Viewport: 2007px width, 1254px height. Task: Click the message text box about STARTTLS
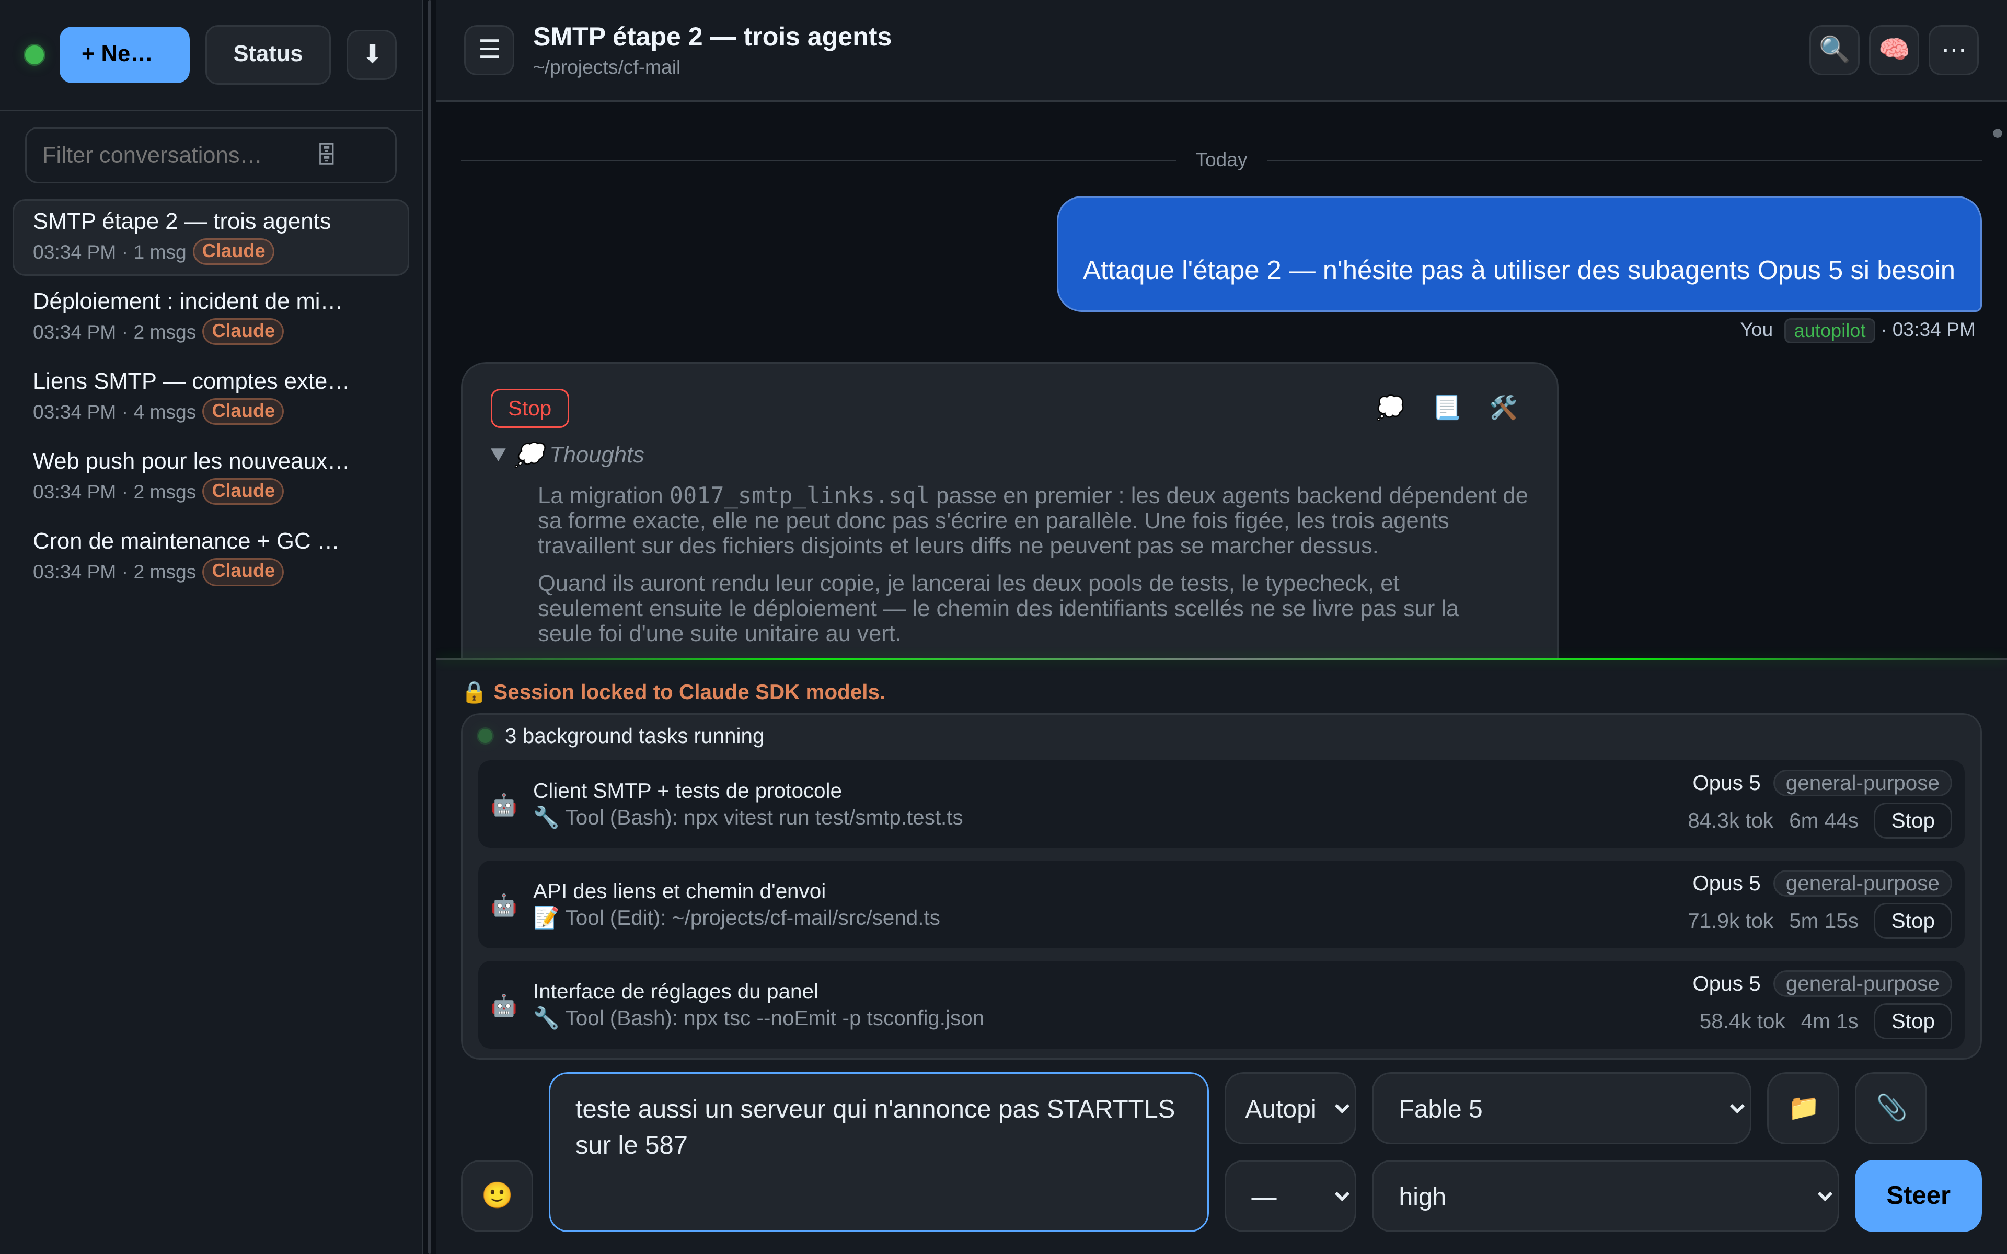point(878,1151)
